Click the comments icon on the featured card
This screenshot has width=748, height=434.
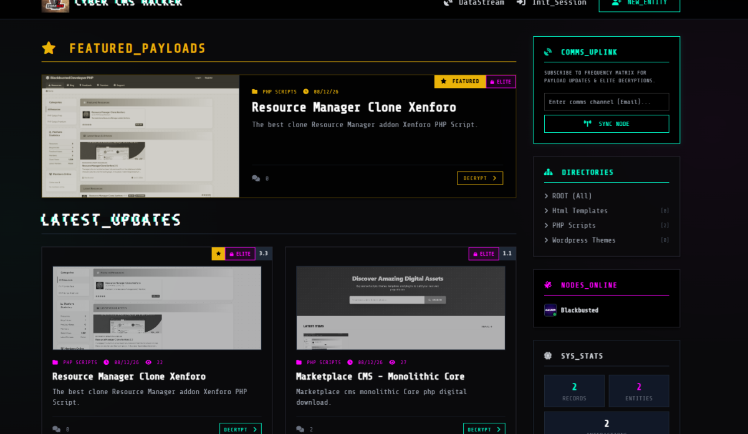[x=256, y=178]
